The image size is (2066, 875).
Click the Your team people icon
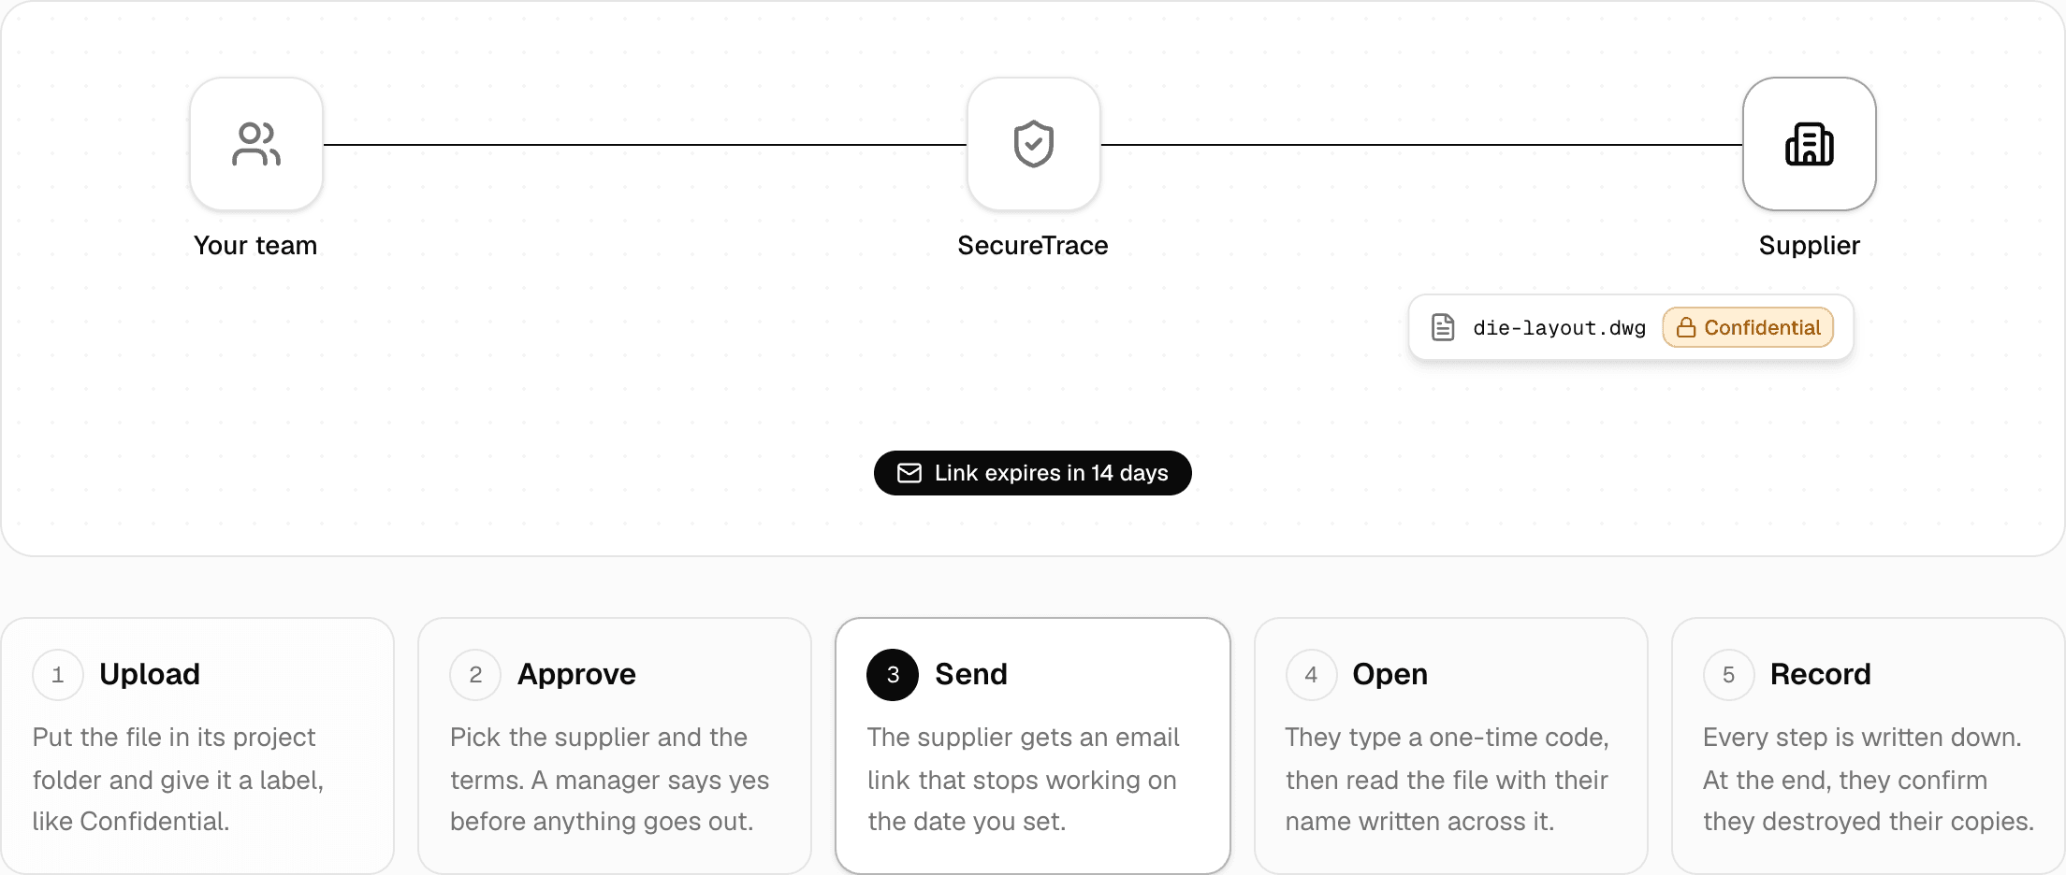coord(256,144)
